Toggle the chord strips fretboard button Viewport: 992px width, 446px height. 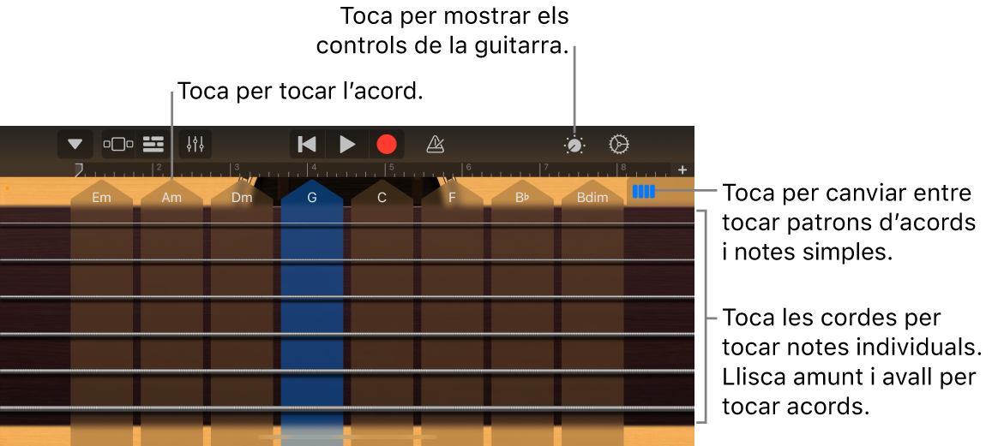tap(643, 192)
